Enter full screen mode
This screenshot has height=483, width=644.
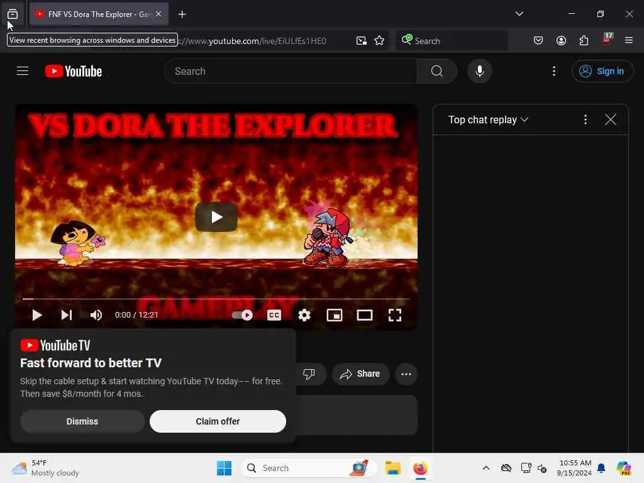(x=395, y=315)
